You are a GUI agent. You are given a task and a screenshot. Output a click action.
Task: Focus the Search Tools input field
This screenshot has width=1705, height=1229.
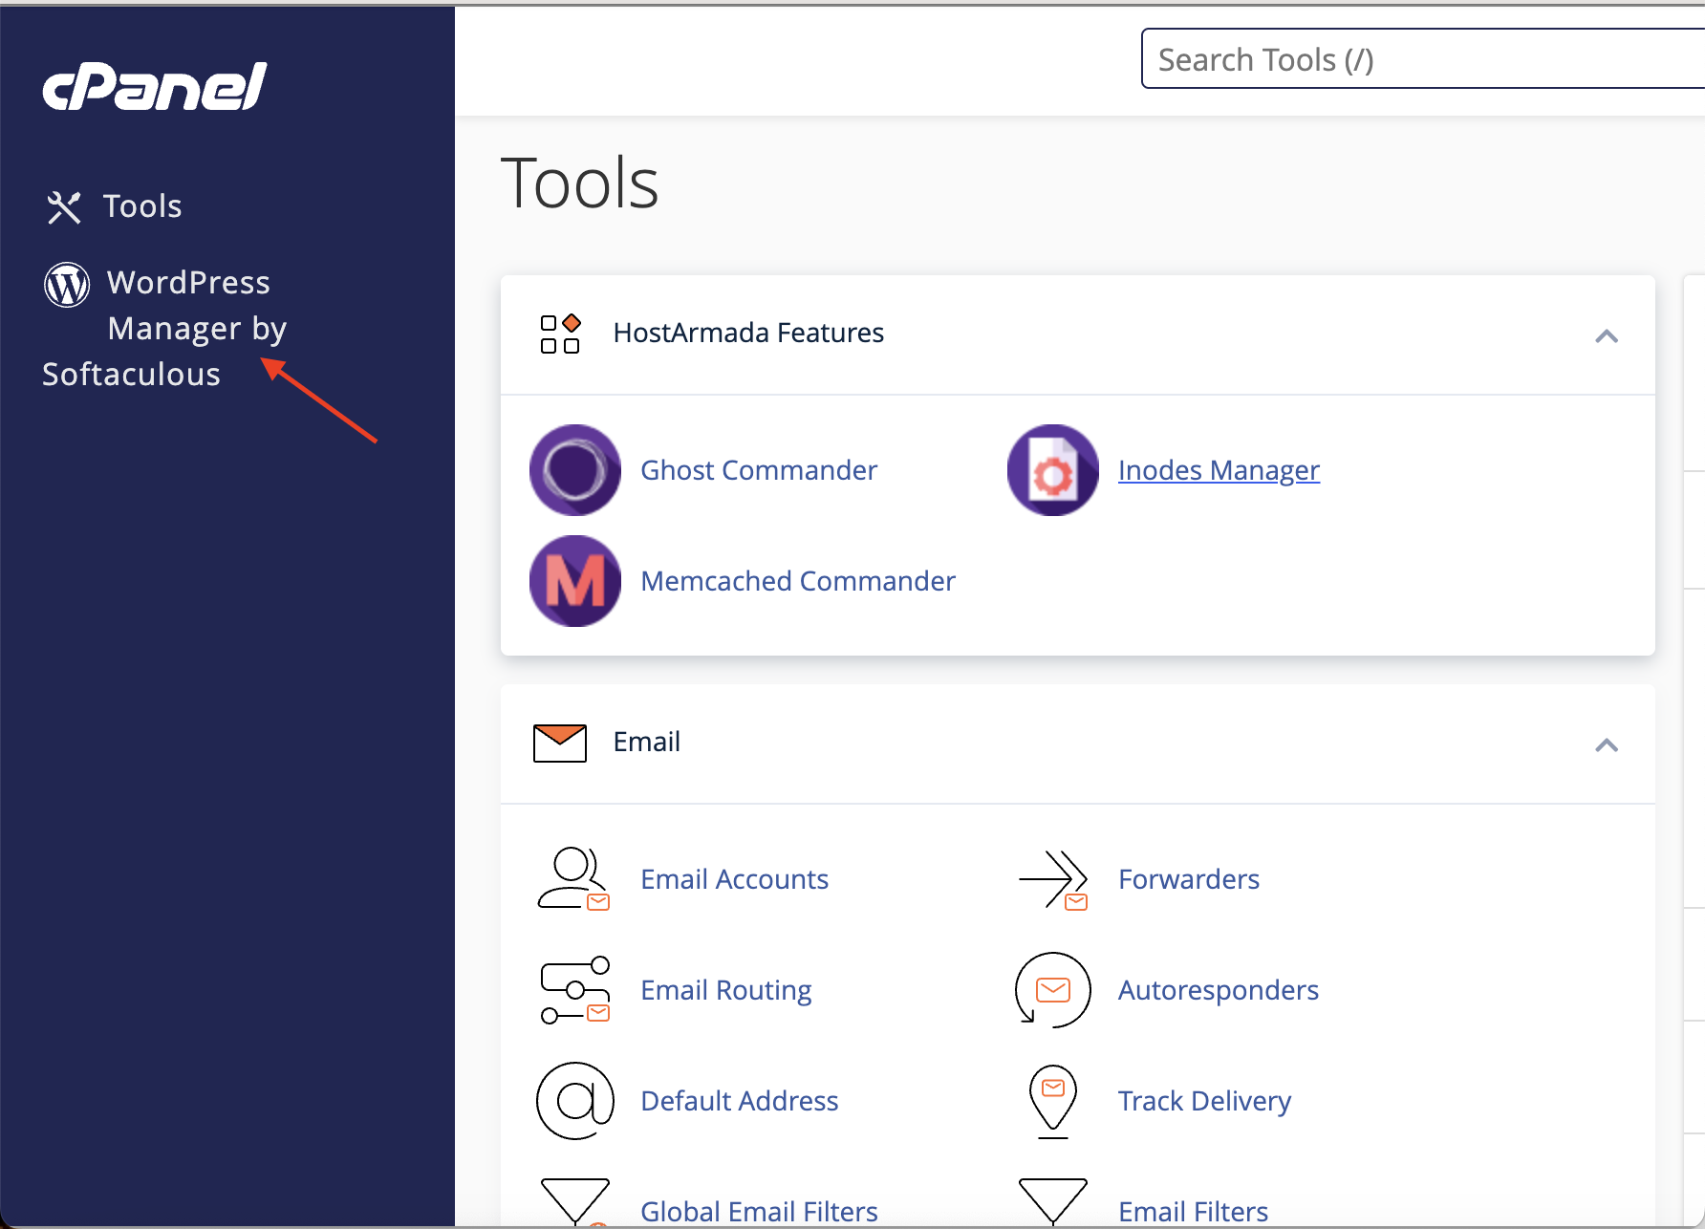[1422, 59]
